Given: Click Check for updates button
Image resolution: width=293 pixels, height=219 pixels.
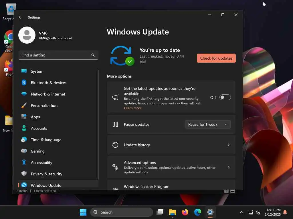Looking at the screenshot, I should [216, 58].
